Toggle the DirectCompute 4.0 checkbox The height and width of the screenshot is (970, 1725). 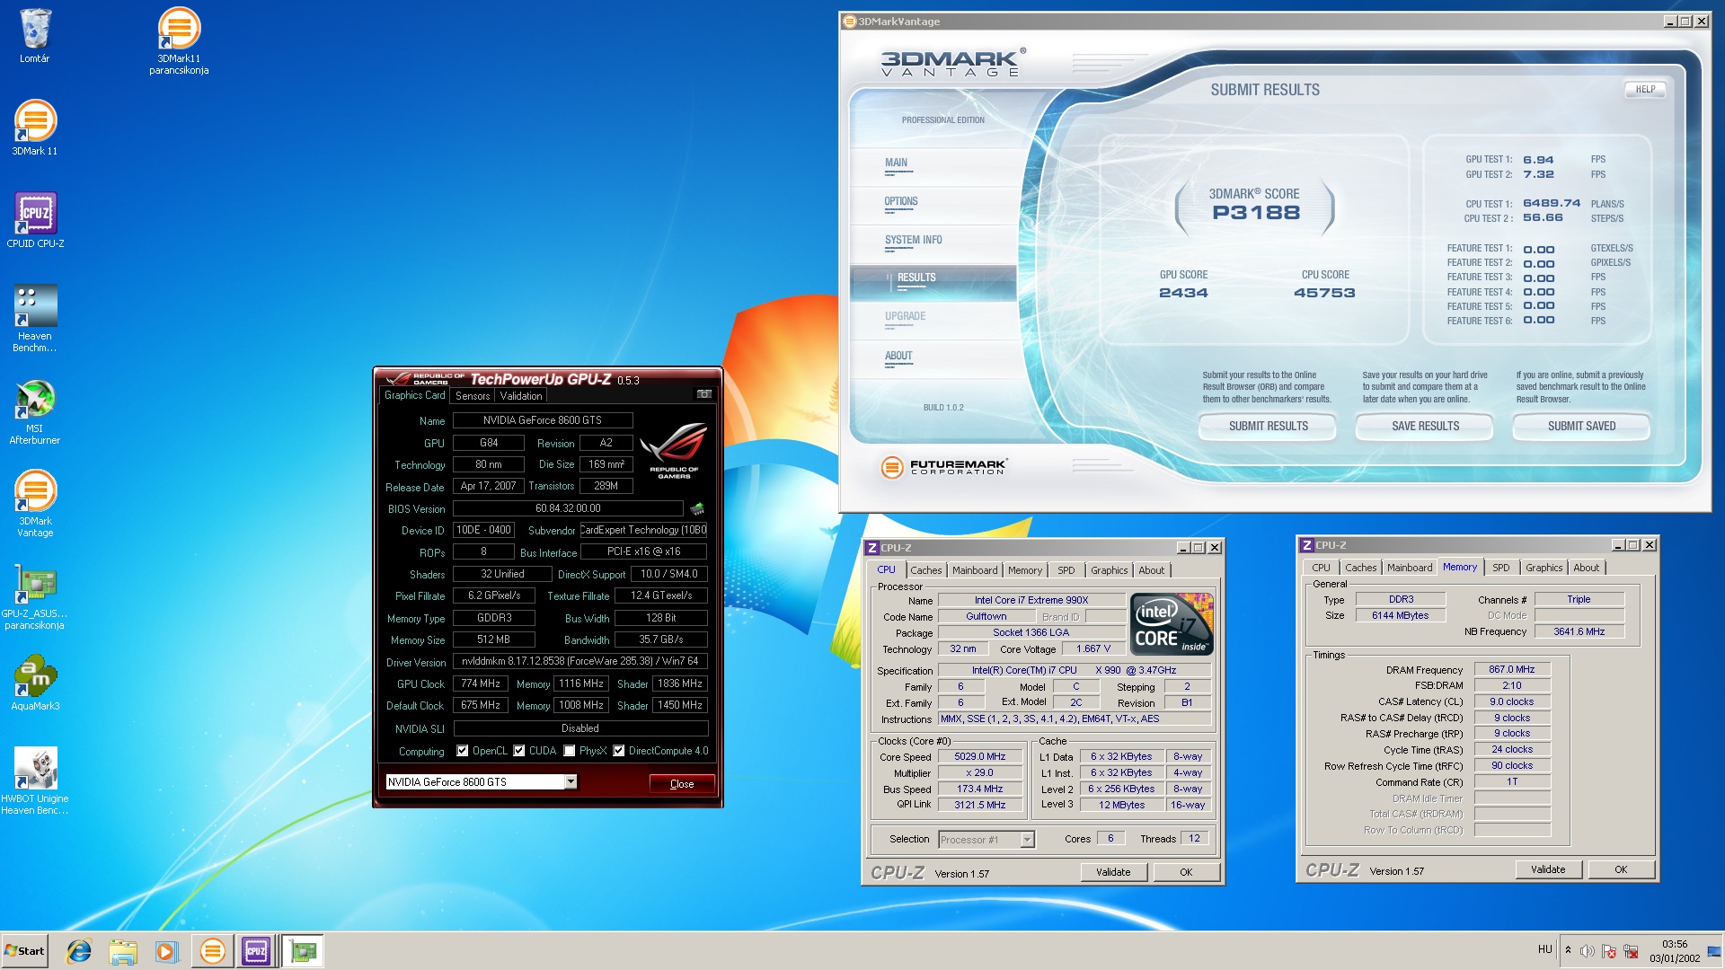[619, 751]
